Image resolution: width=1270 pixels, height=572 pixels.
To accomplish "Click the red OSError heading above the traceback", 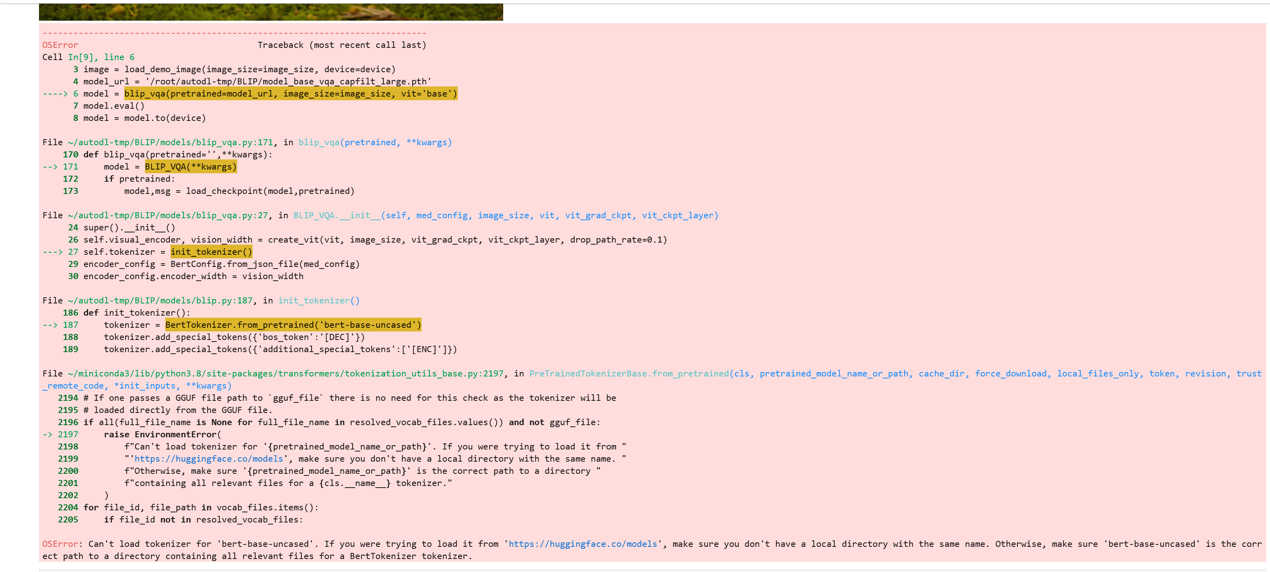I will tap(60, 45).
